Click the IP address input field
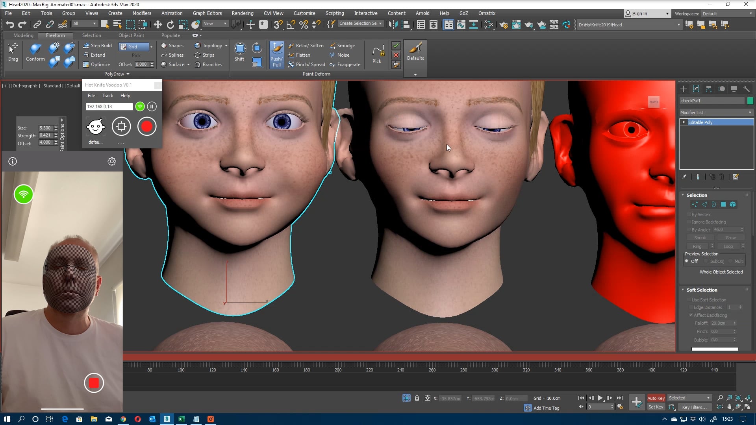The height and width of the screenshot is (425, 756). coord(109,106)
